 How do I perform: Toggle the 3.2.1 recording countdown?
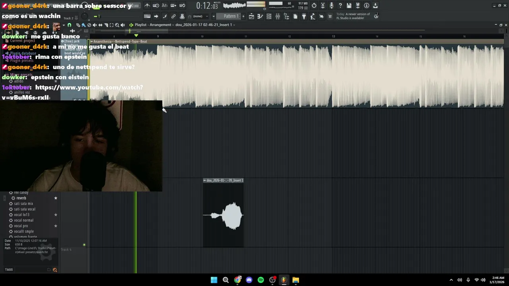coord(165,6)
